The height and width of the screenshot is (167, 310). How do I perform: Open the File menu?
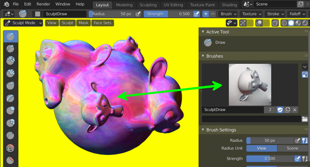pyautogui.click(x=16, y=4)
